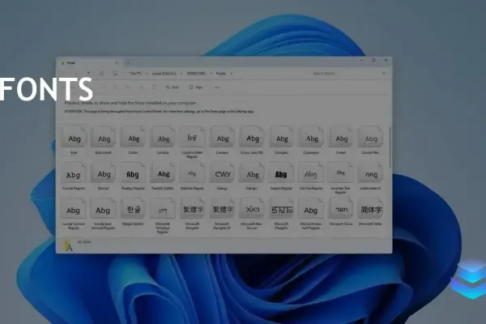Select the Impact Regular font thumbnail

(281, 173)
